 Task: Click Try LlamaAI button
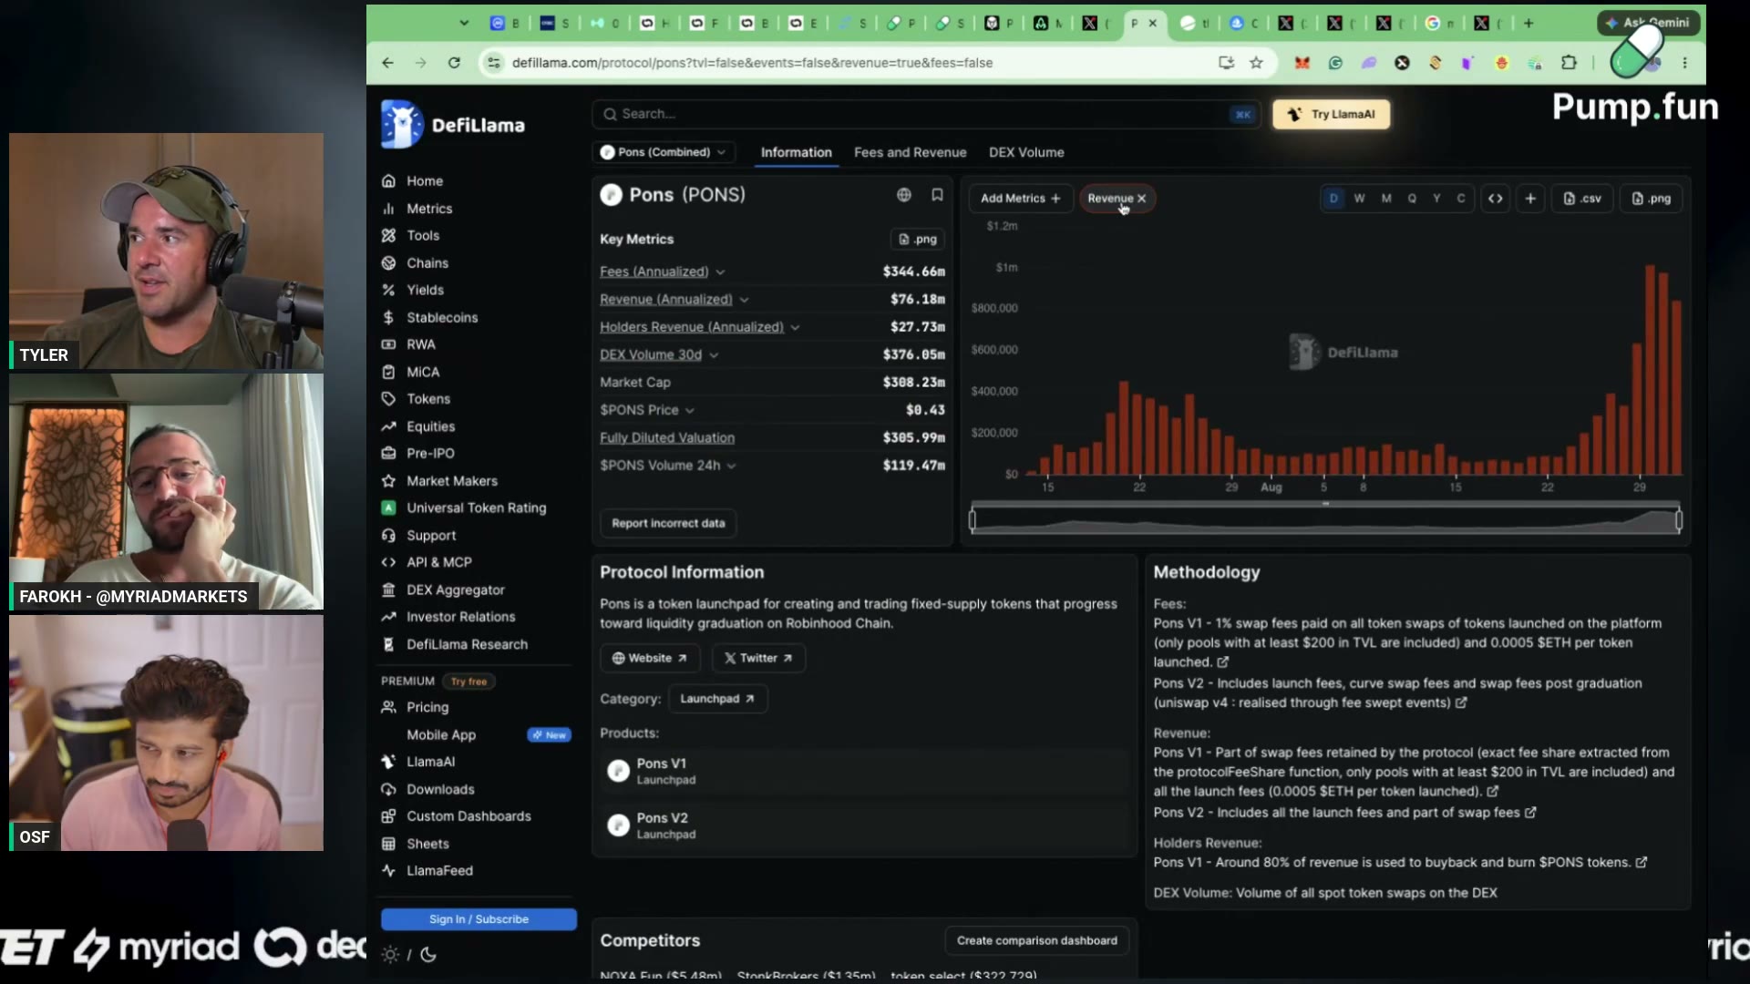[x=1331, y=114]
